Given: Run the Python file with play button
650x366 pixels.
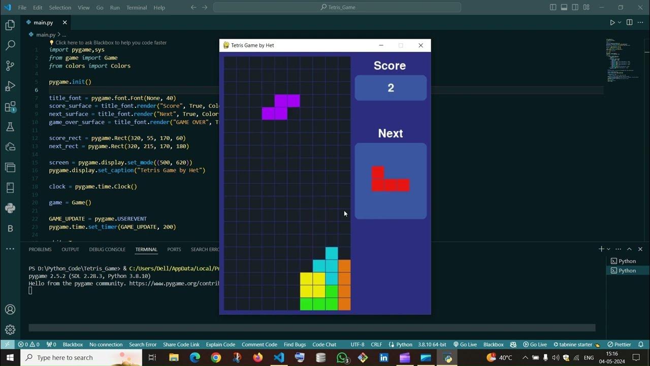Looking at the screenshot, I should [612, 22].
